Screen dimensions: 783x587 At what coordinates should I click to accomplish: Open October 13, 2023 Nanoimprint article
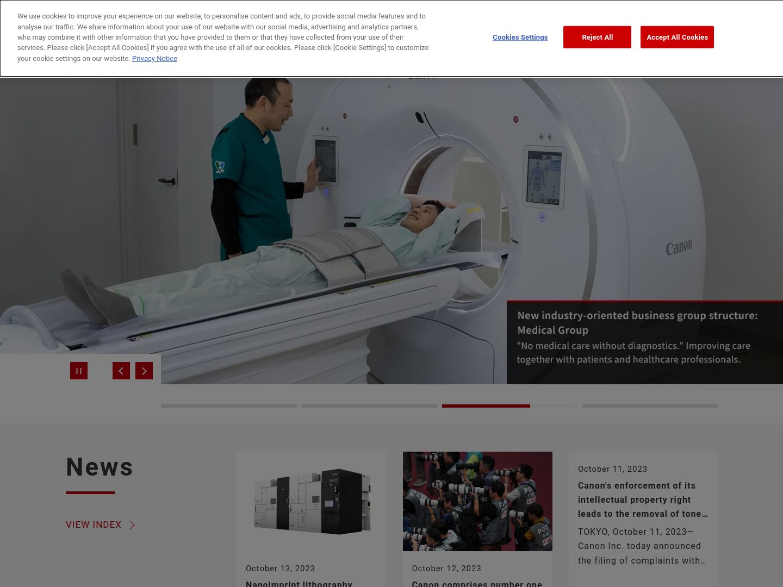299,583
